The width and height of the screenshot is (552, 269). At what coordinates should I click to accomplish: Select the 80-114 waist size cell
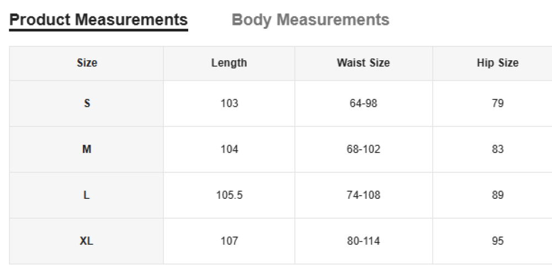pyautogui.click(x=363, y=241)
